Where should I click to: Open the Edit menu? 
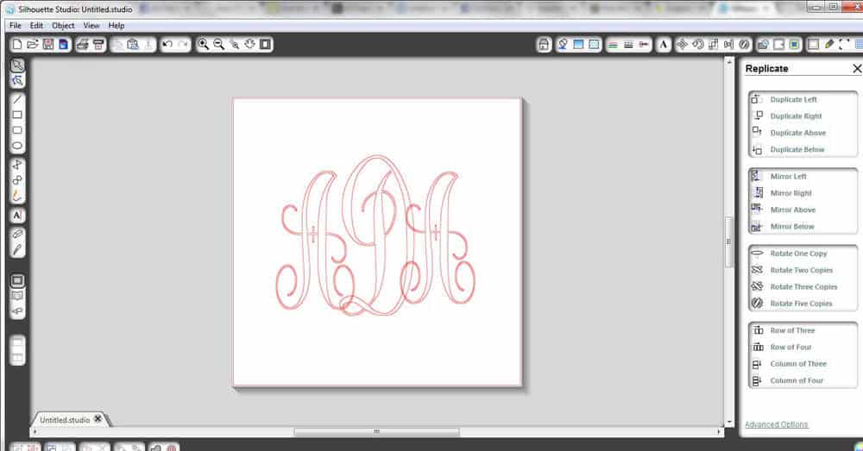tap(36, 25)
